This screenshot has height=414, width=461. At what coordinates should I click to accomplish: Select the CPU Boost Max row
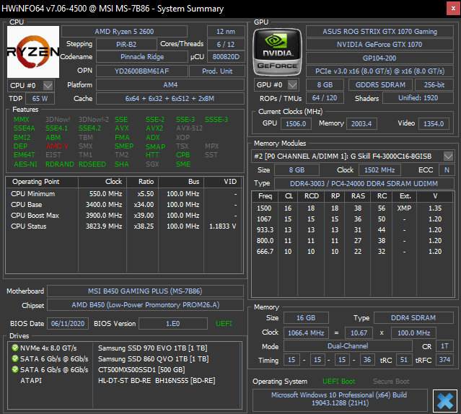tap(124, 216)
